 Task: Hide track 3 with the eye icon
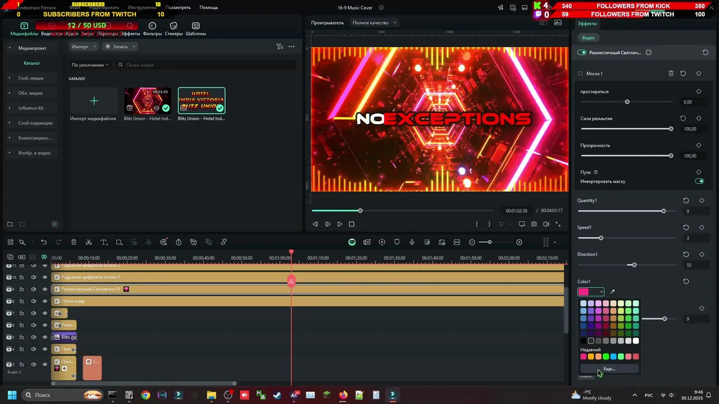(x=45, y=365)
